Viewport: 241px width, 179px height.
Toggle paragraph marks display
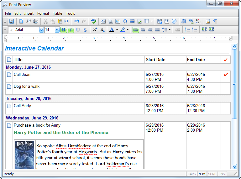coord(215,21)
